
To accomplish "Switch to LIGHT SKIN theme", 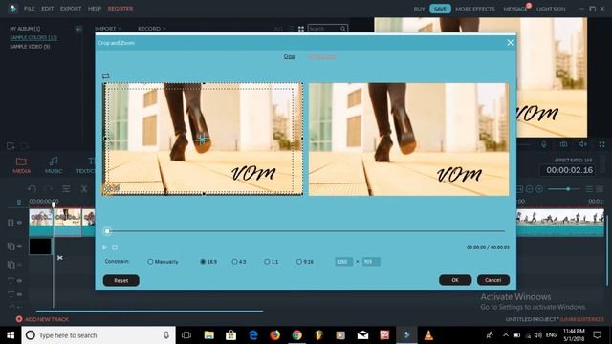I will coord(551,9).
